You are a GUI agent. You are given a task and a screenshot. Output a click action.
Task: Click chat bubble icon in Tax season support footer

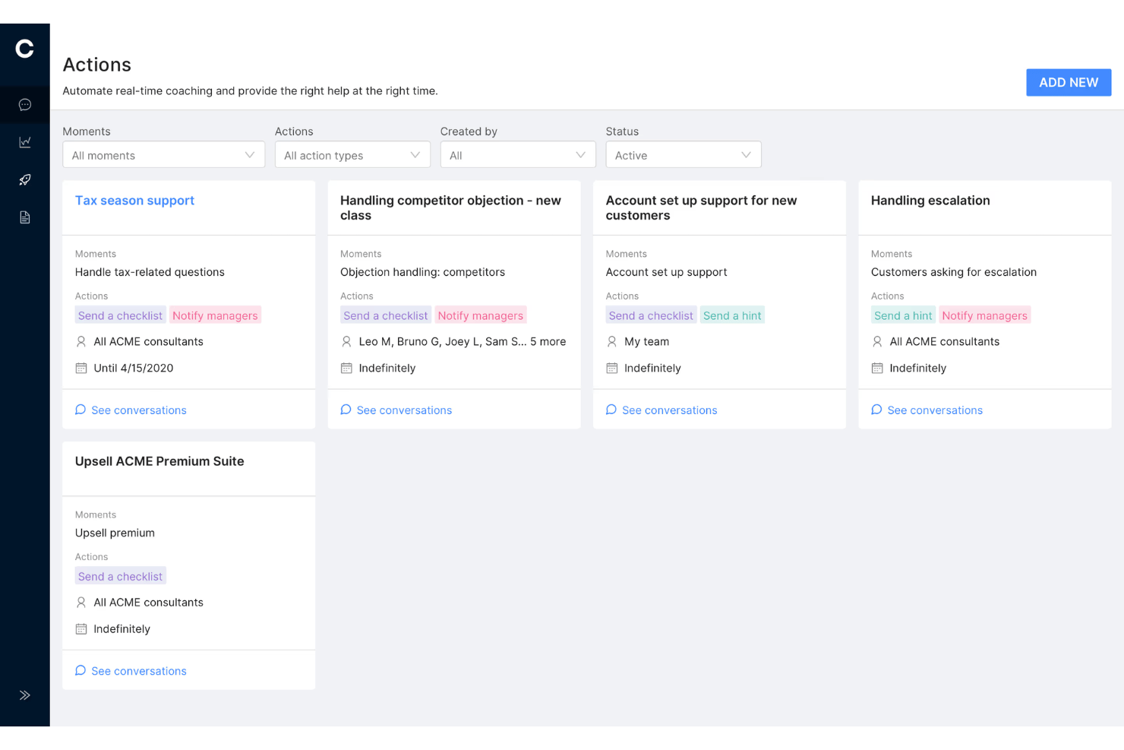[x=81, y=410]
